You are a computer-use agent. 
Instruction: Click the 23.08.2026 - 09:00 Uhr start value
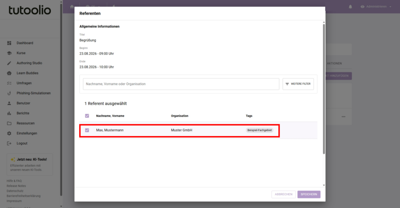click(96, 54)
